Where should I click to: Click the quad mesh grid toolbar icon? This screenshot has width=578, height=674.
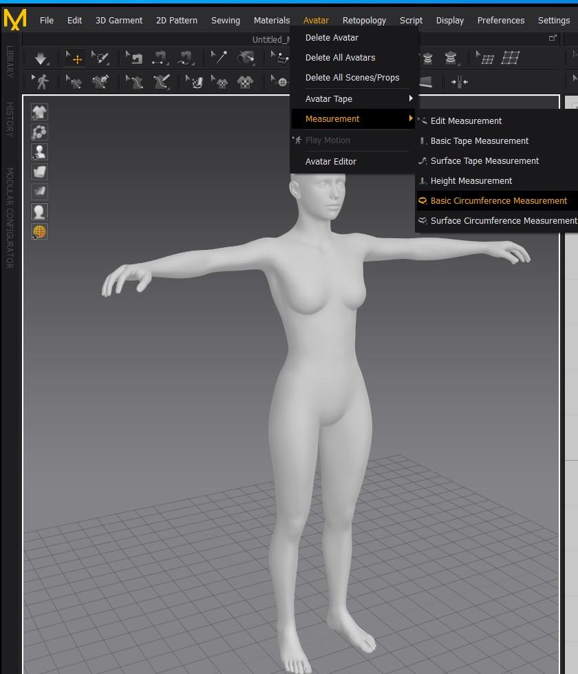(510, 59)
